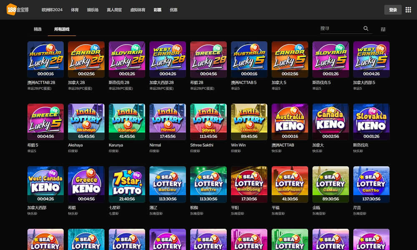Play the Greece Lucky 28 game
This screenshot has height=250, width=417.
(208, 60)
